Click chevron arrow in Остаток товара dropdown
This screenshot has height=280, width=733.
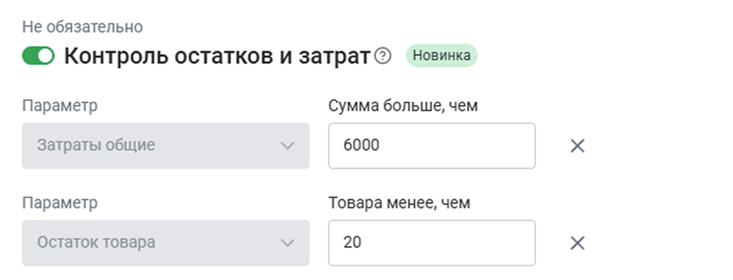(288, 243)
